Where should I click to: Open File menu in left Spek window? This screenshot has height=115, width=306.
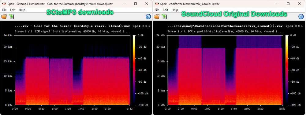coord(4,10)
